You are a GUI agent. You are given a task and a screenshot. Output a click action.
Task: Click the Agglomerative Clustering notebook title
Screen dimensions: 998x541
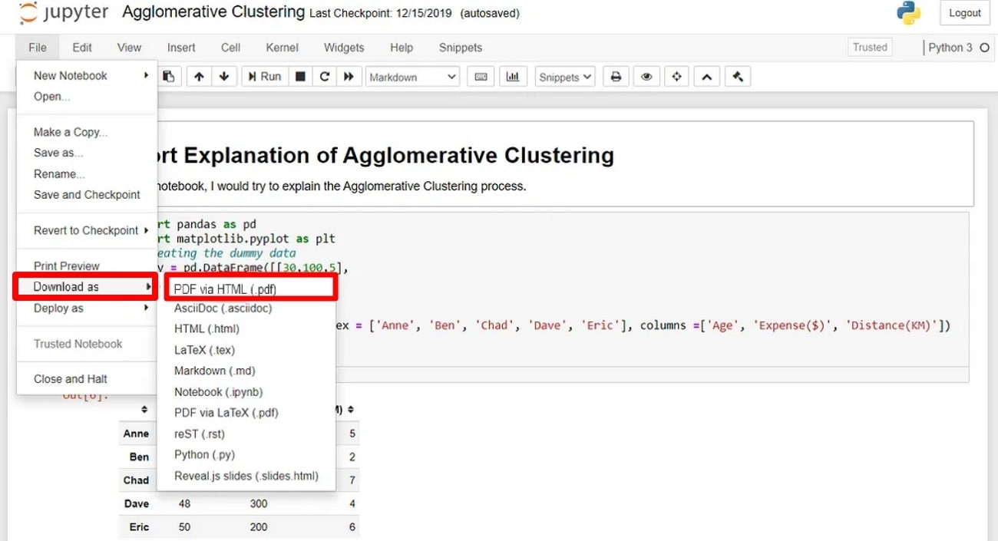point(213,12)
